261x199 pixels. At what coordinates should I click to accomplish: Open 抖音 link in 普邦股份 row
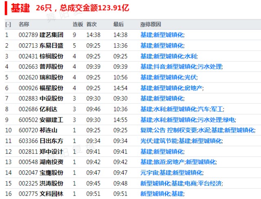coord(159,67)
